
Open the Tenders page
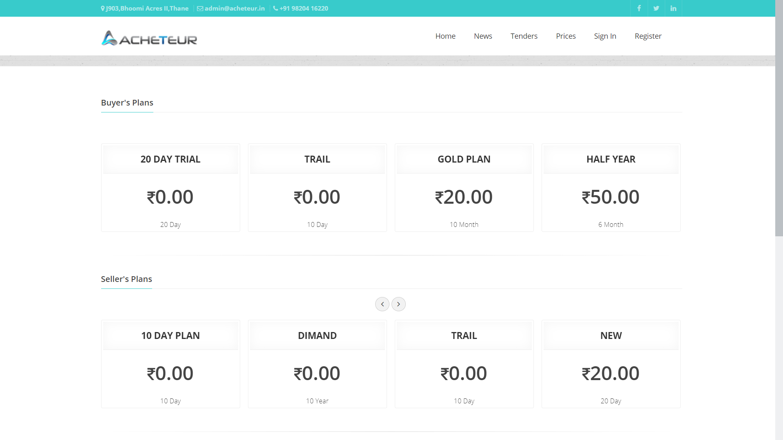click(x=524, y=36)
